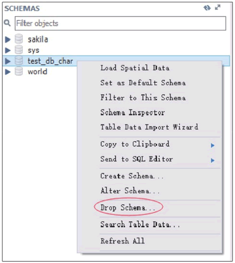The image size is (235, 263).
Task: Click the sys database icon
Action: pos(19,50)
